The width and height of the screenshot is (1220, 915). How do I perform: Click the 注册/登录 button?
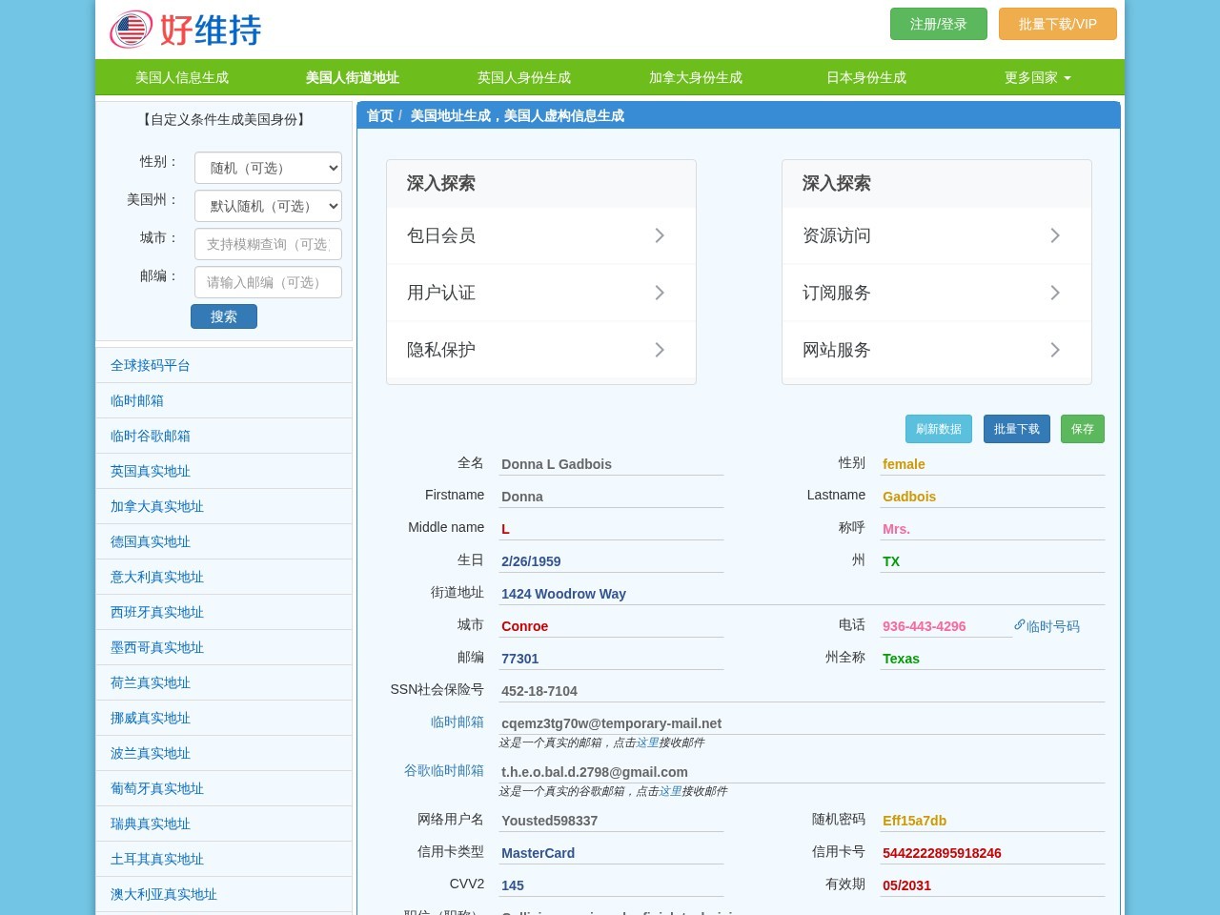(x=939, y=24)
